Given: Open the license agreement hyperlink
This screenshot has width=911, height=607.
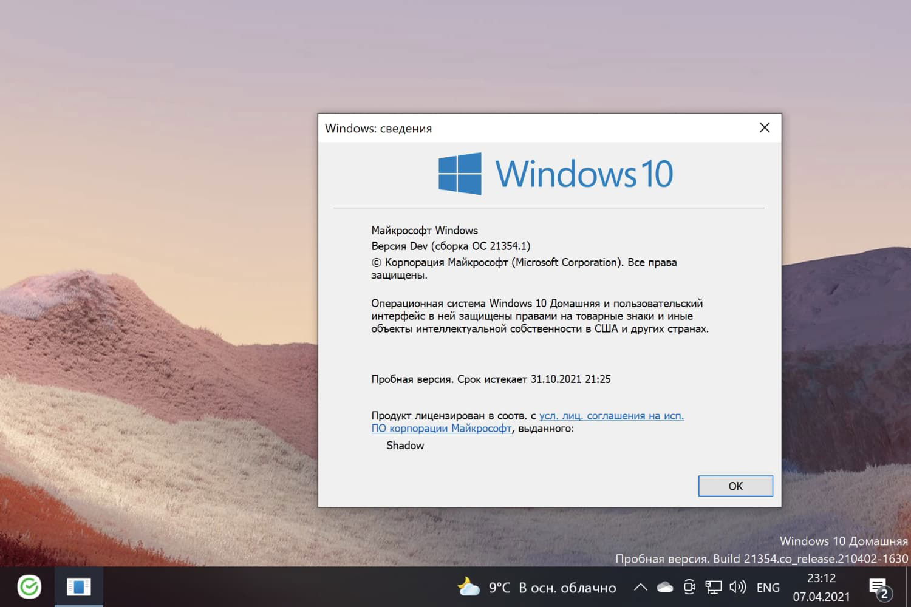Looking at the screenshot, I should point(611,416).
